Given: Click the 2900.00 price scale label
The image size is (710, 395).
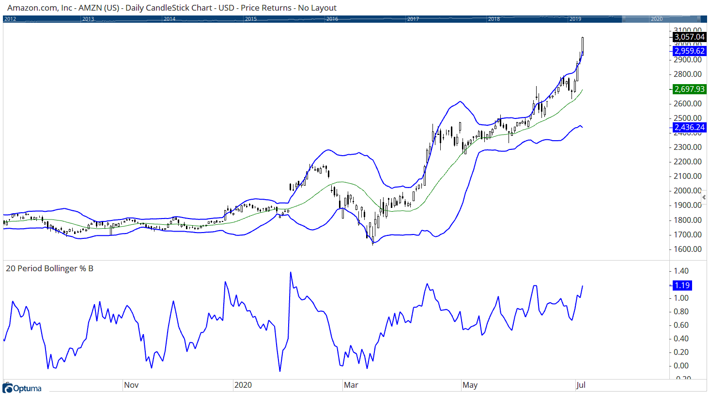Looking at the screenshot, I should [688, 59].
